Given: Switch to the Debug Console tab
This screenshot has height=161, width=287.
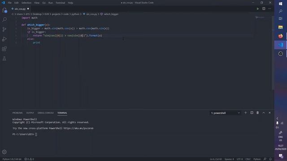Looking at the screenshot, I should point(46,113).
